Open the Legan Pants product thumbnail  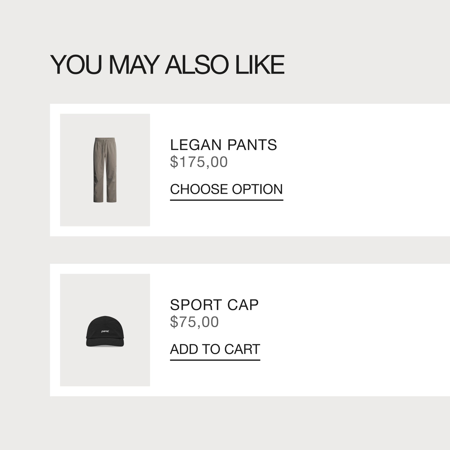coord(105,170)
